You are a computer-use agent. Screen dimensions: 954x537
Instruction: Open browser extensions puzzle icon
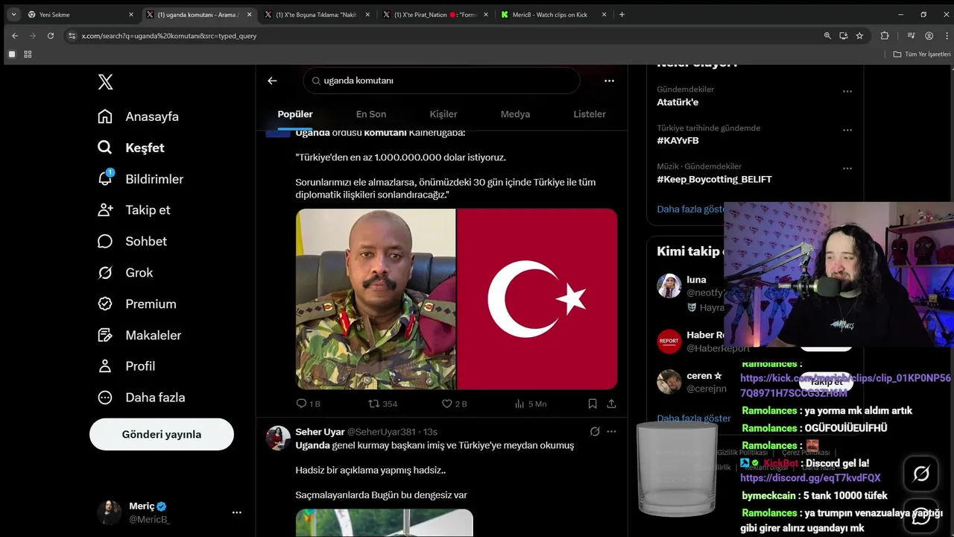pyautogui.click(x=885, y=35)
